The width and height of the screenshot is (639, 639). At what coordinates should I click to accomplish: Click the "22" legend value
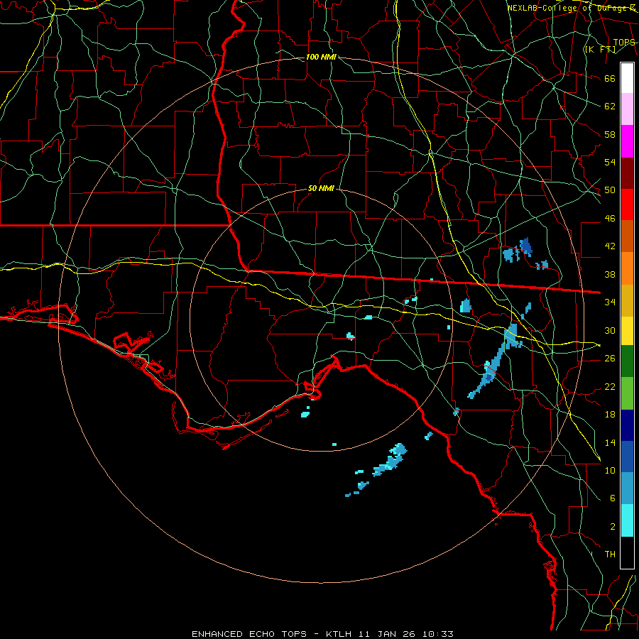[610, 387]
